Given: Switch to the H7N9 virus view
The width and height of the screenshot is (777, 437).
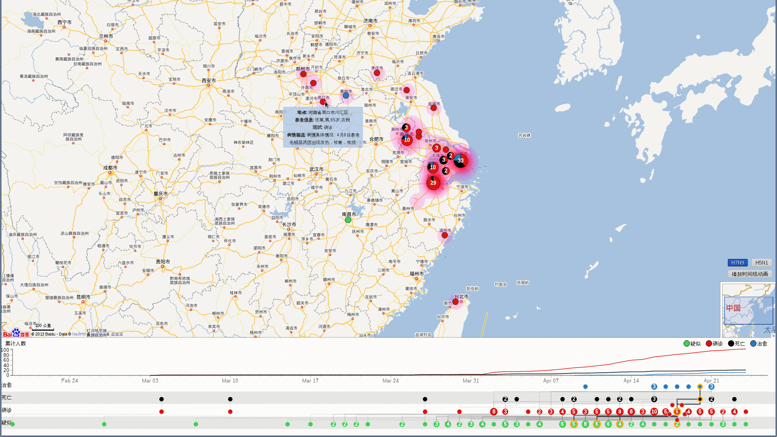Looking at the screenshot, I should point(737,263).
